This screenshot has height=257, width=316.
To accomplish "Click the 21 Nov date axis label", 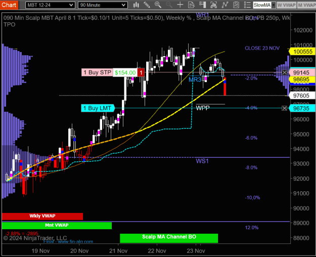I will click(x=118, y=251).
